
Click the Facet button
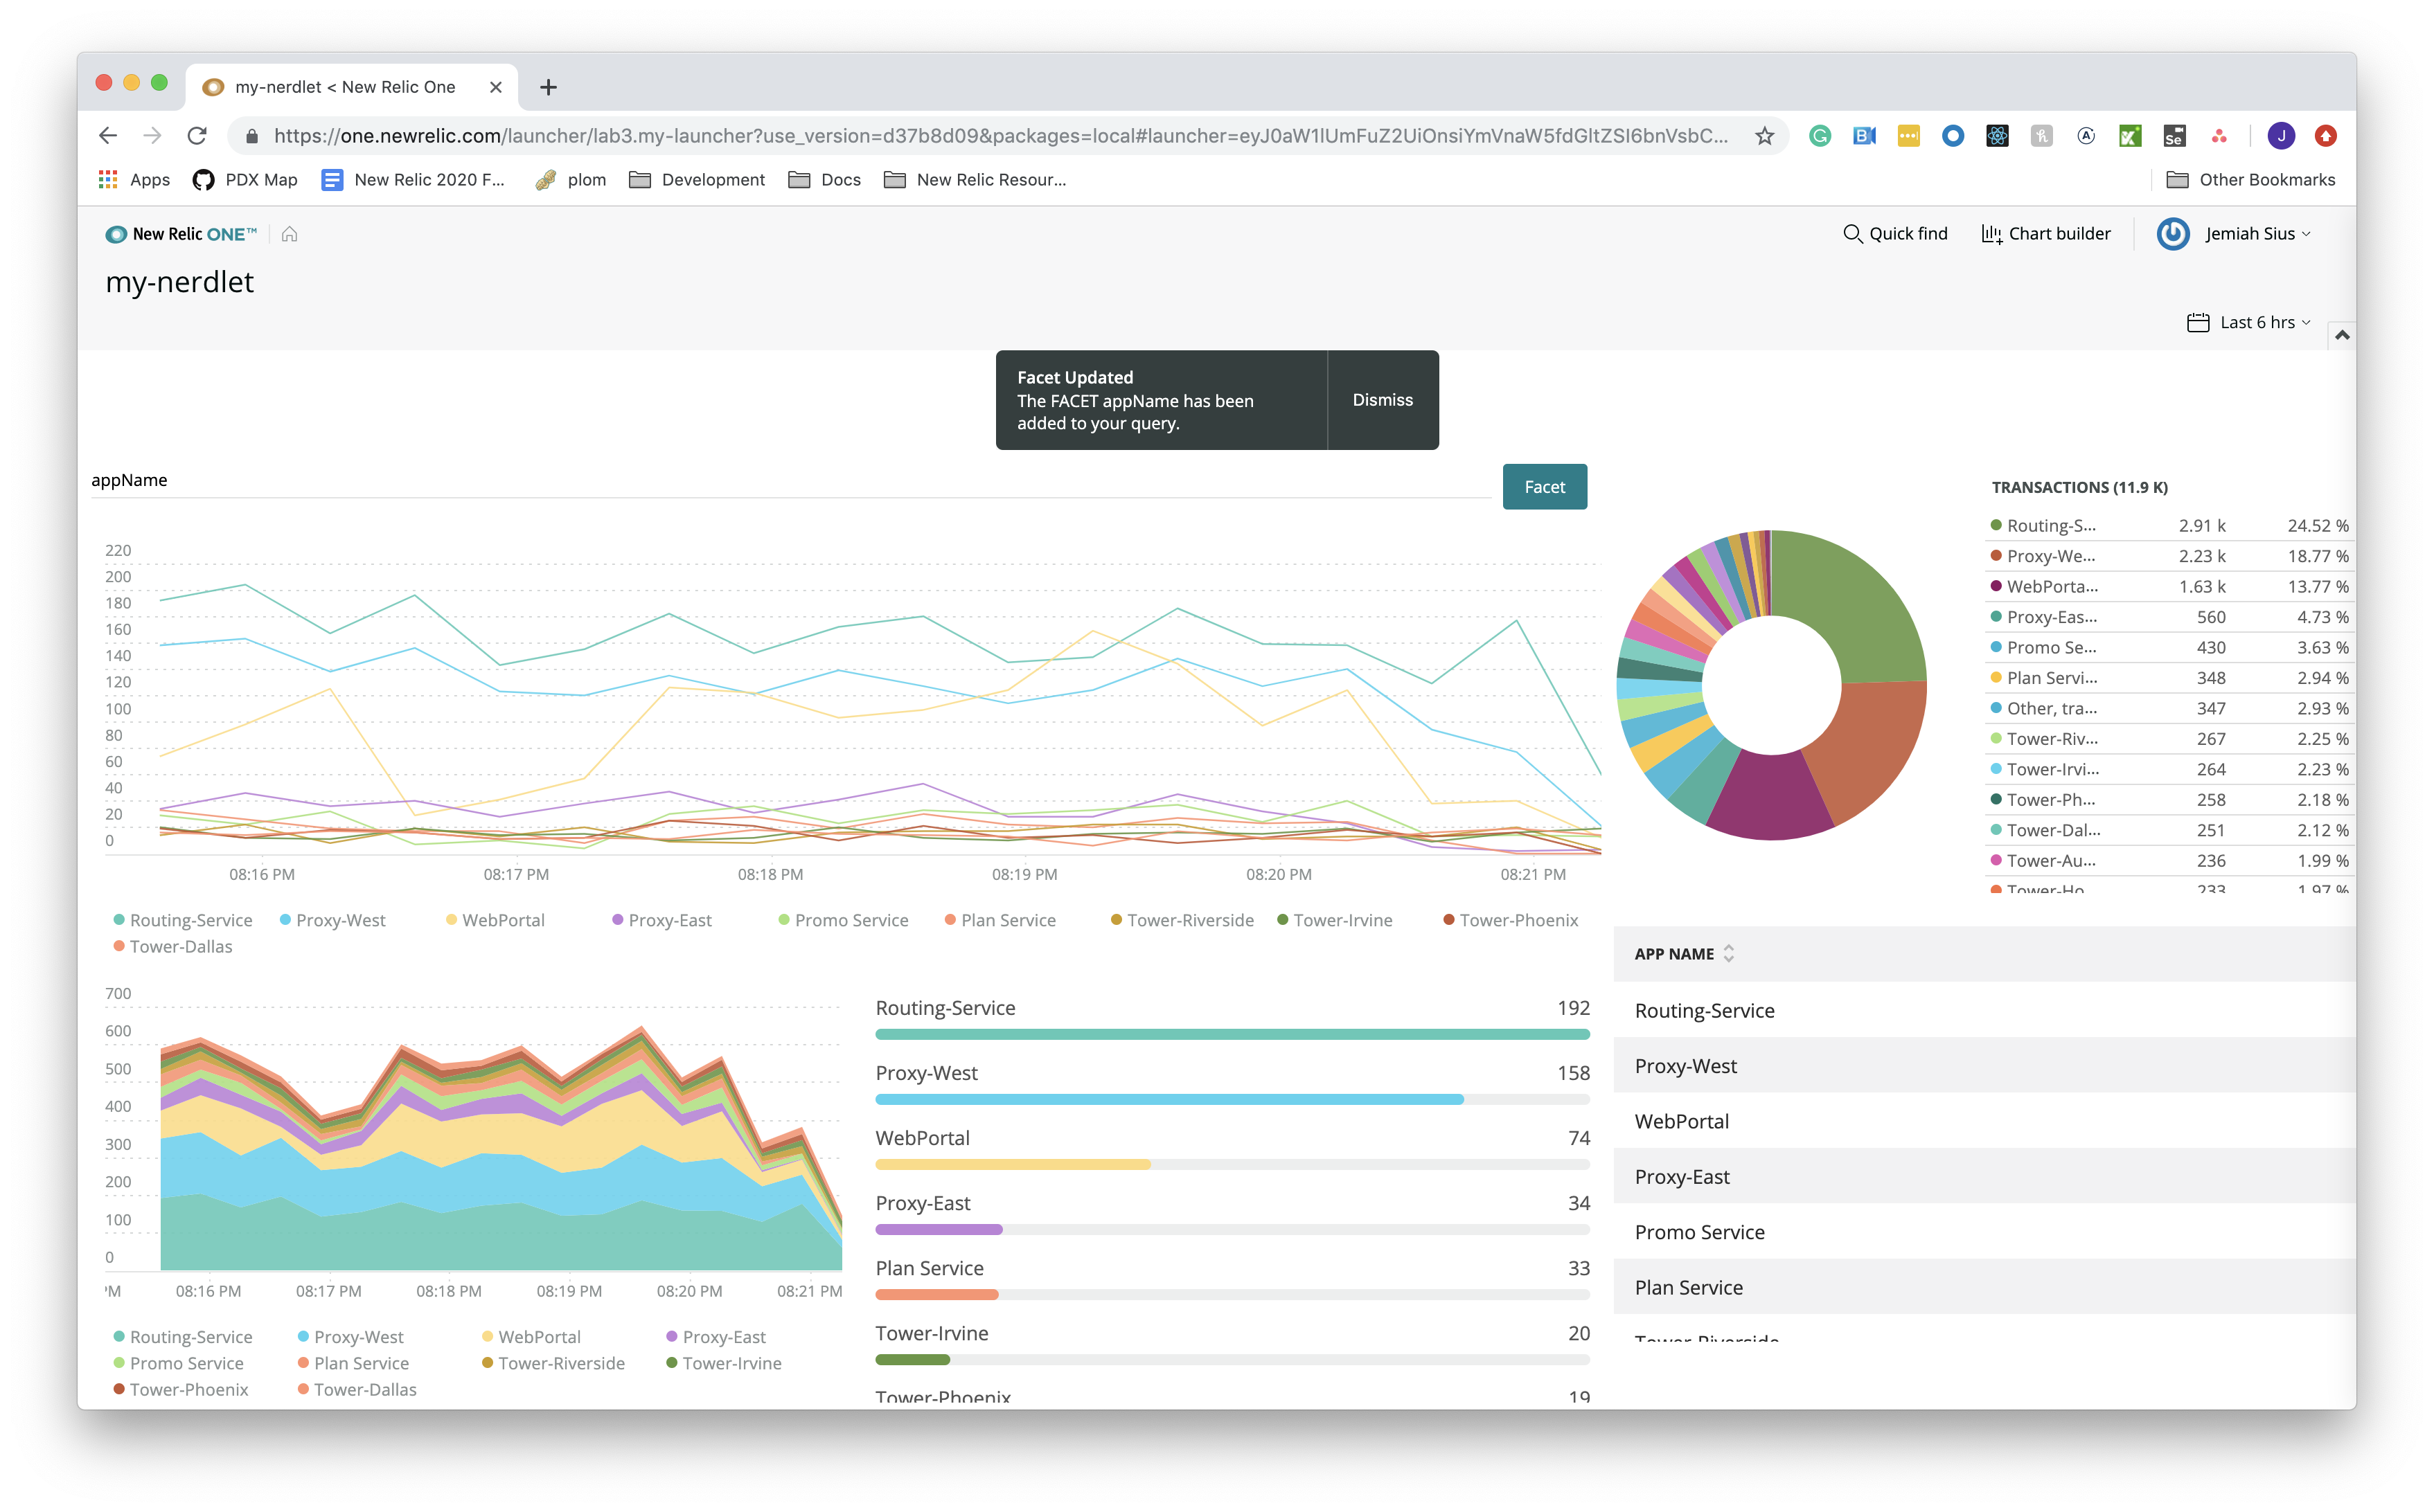[1544, 487]
